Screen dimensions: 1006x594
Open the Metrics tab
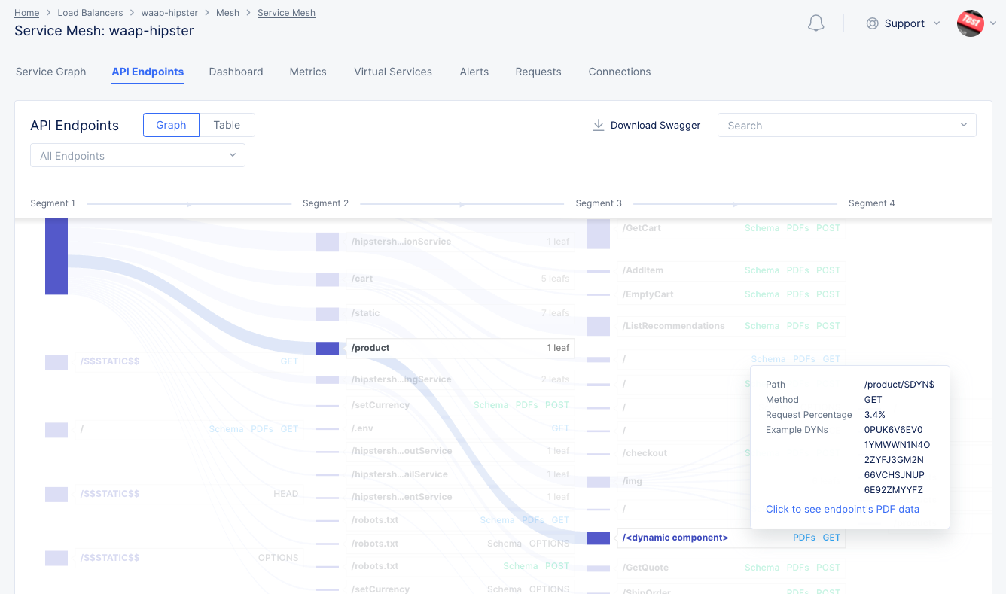click(308, 72)
